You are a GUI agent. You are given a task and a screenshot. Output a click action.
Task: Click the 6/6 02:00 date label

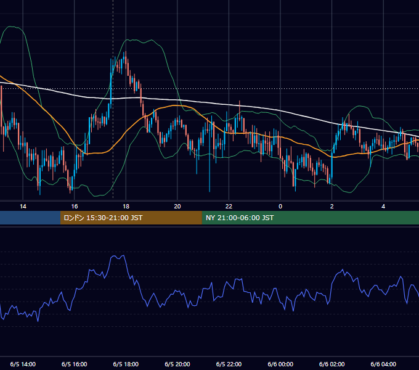coord(332,364)
